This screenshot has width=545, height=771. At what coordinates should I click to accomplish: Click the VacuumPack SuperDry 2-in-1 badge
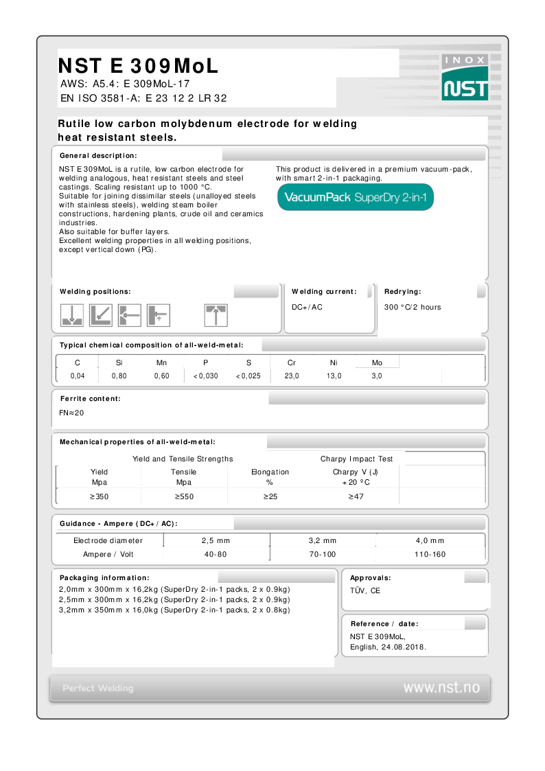[x=356, y=197]
